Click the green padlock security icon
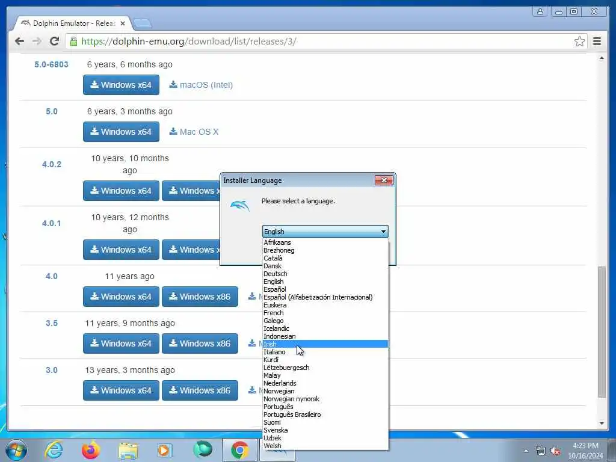616x462 pixels. tap(73, 42)
